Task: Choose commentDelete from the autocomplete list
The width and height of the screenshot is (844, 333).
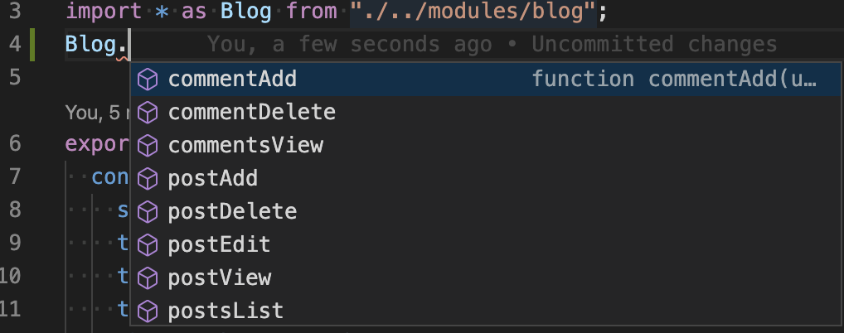Action: tap(487, 113)
